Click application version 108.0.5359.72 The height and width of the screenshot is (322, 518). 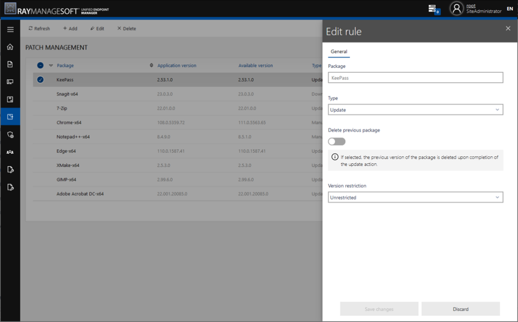tap(171, 122)
